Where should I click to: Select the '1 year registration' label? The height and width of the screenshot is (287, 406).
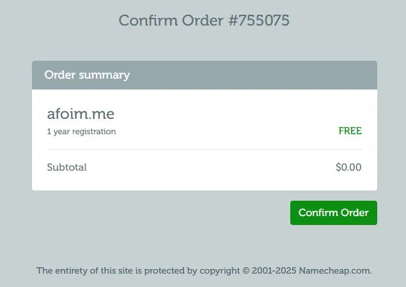(x=81, y=132)
